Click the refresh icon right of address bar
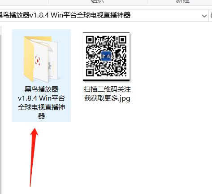Screen dimensions: 212x194 (211, 16)
